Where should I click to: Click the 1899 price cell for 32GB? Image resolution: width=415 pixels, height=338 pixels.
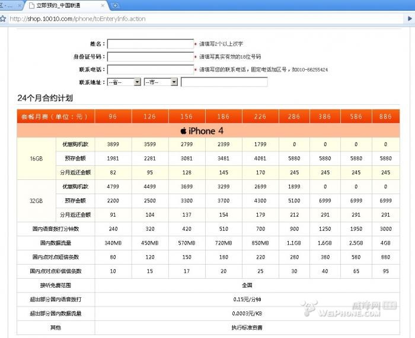pyautogui.click(x=294, y=186)
